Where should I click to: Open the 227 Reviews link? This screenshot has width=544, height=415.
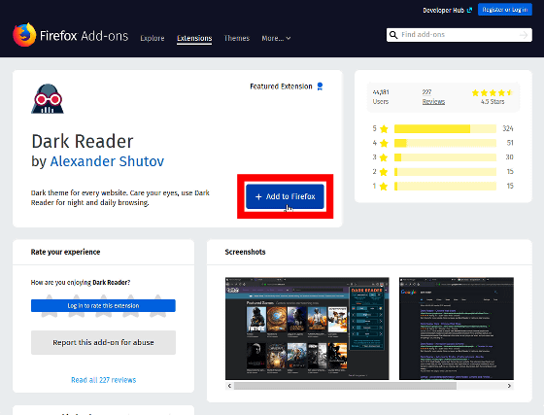click(433, 97)
